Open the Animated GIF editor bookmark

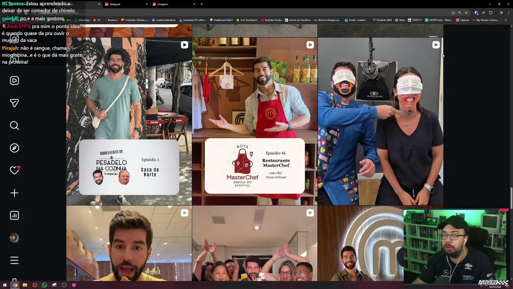193,20
